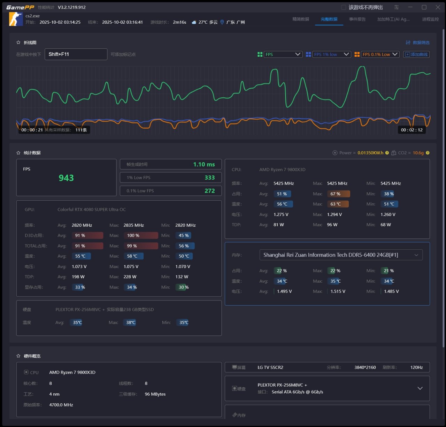446x427 pixels.
Task: Click the 数据筛选 data filter link
Action: [417, 42]
